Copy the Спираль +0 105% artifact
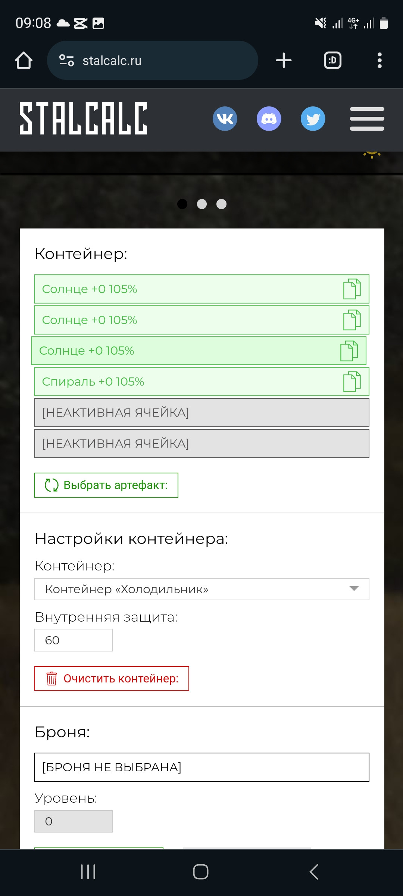The height and width of the screenshot is (896, 403). pos(352,382)
